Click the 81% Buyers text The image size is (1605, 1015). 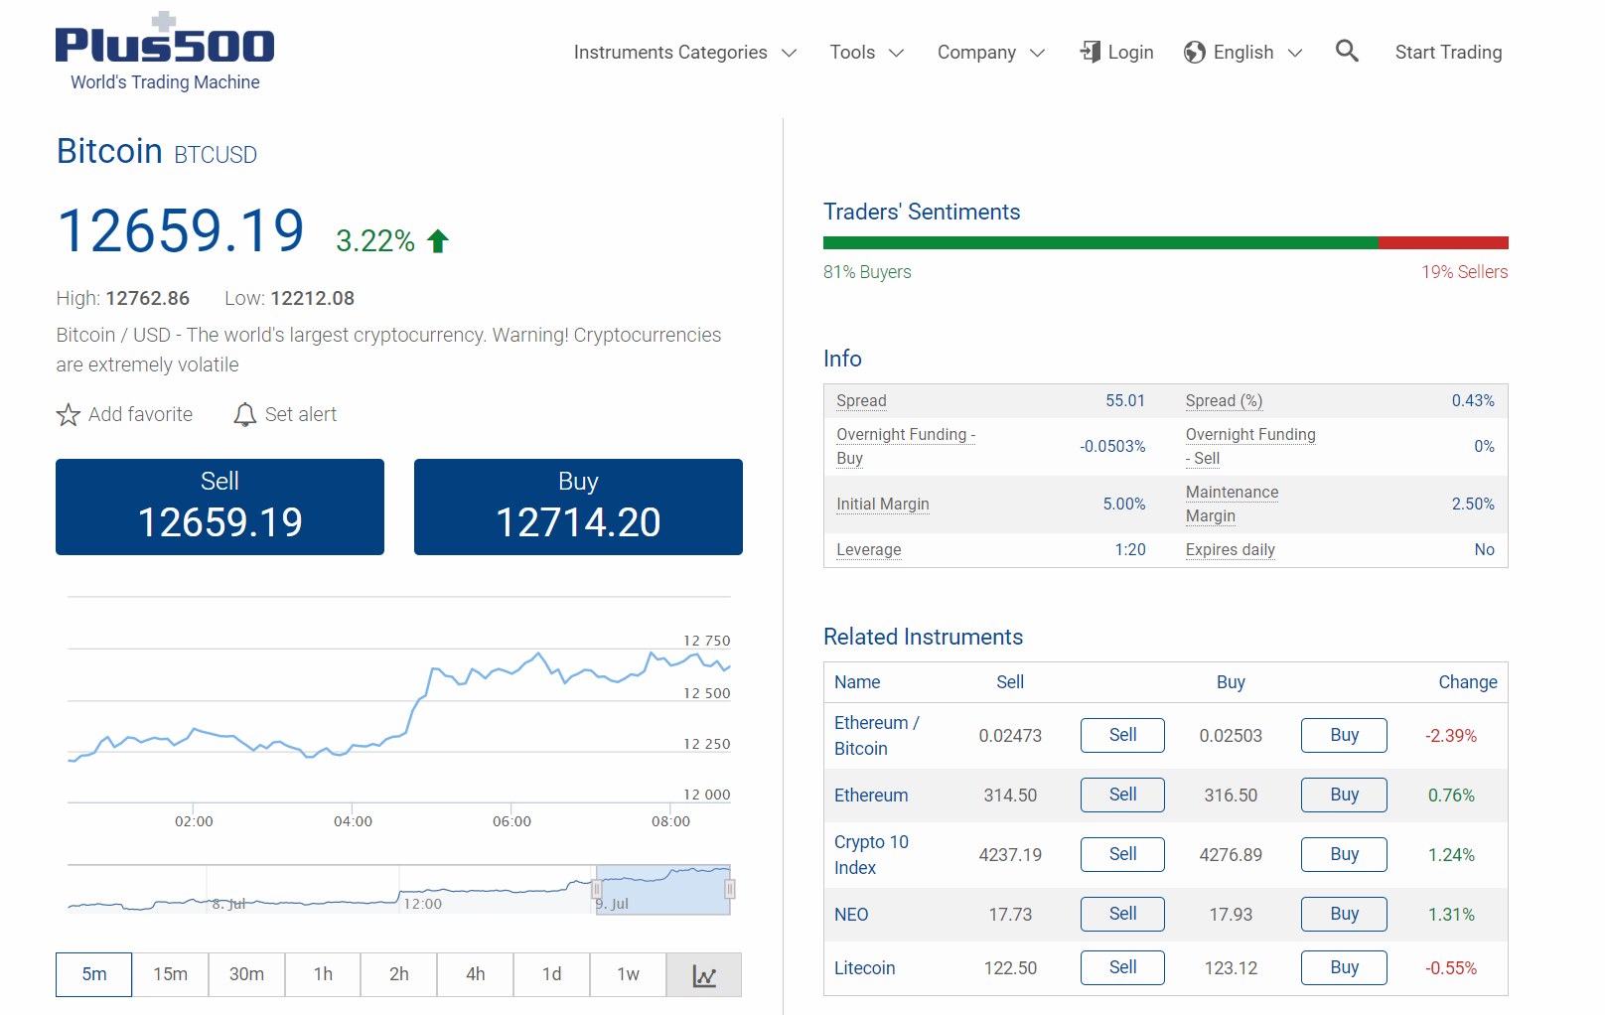click(867, 272)
